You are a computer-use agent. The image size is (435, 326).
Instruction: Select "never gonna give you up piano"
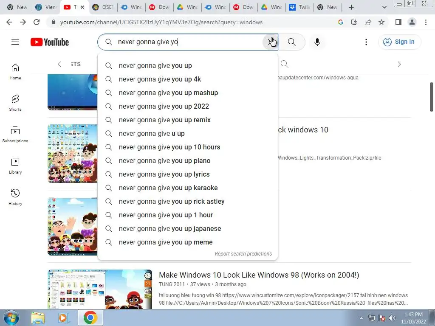coord(188,161)
